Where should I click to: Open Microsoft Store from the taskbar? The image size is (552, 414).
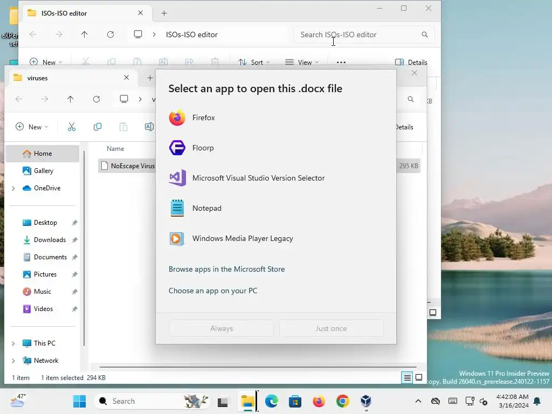pyautogui.click(x=295, y=401)
